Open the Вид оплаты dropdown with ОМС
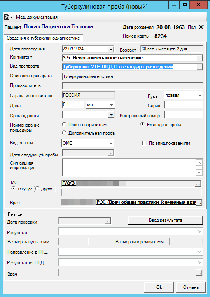 [x=88, y=143]
